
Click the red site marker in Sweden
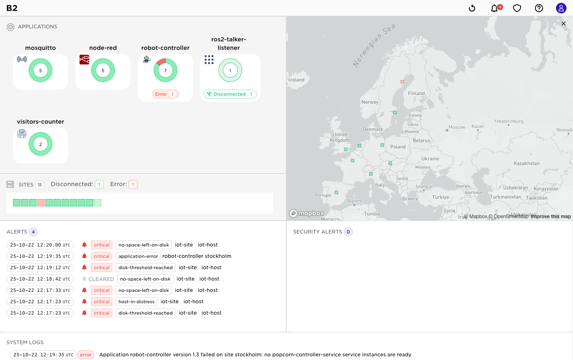pyautogui.click(x=402, y=81)
